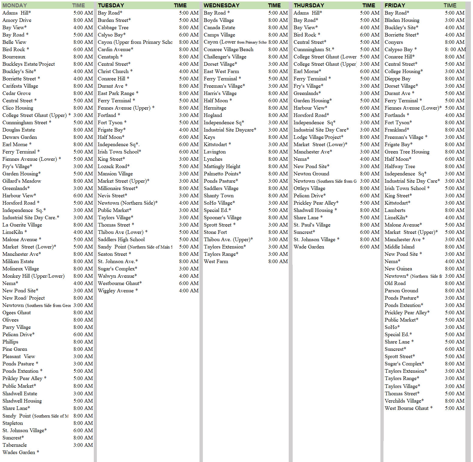This screenshot has height=462, width=473.
Task: Select the THURSDAY column header
Action: tap(309, 5)
